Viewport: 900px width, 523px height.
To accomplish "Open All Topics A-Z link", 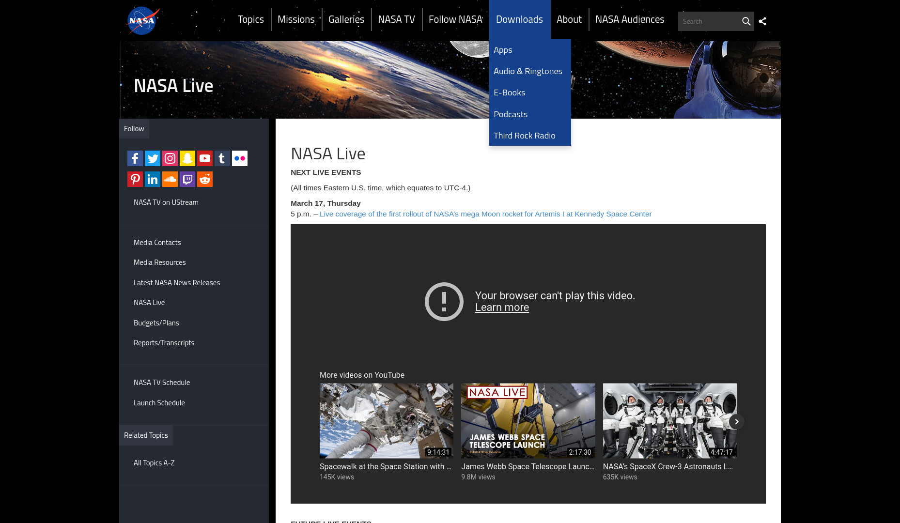I will tap(154, 463).
